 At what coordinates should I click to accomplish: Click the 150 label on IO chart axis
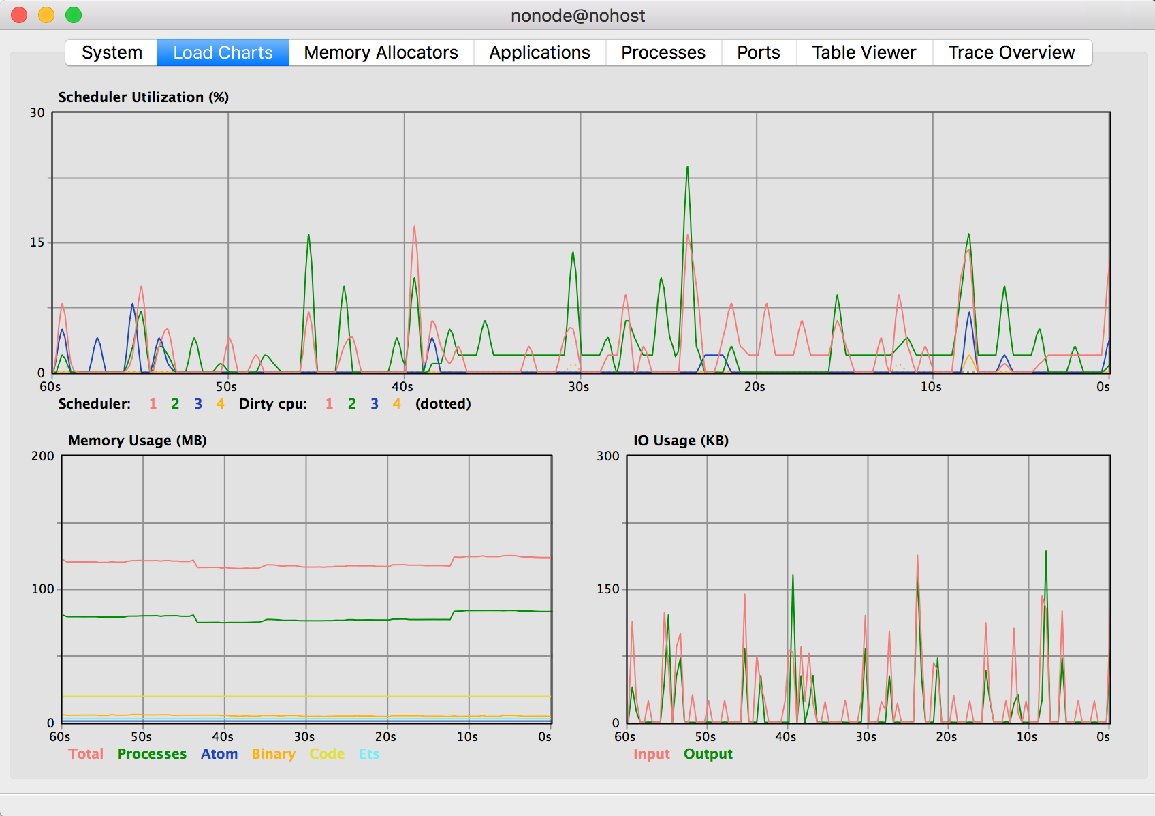tap(608, 589)
